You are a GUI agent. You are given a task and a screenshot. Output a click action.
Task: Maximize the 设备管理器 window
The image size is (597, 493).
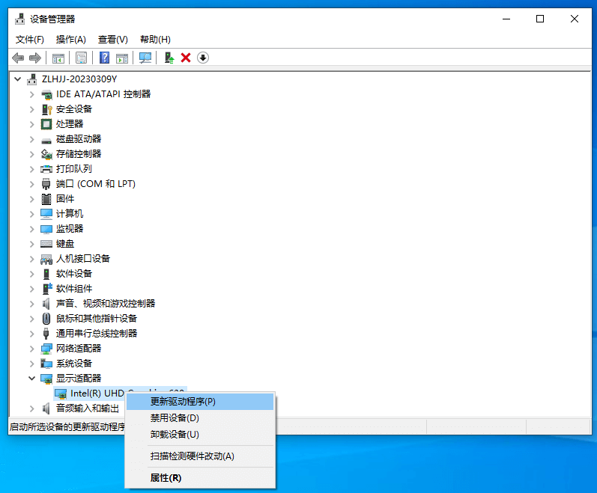(x=540, y=19)
